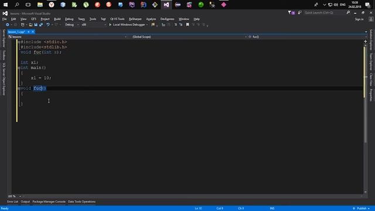This screenshot has height=211, width=375.
Task: Open the Windows Start menu
Action: (x=5, y=5)
